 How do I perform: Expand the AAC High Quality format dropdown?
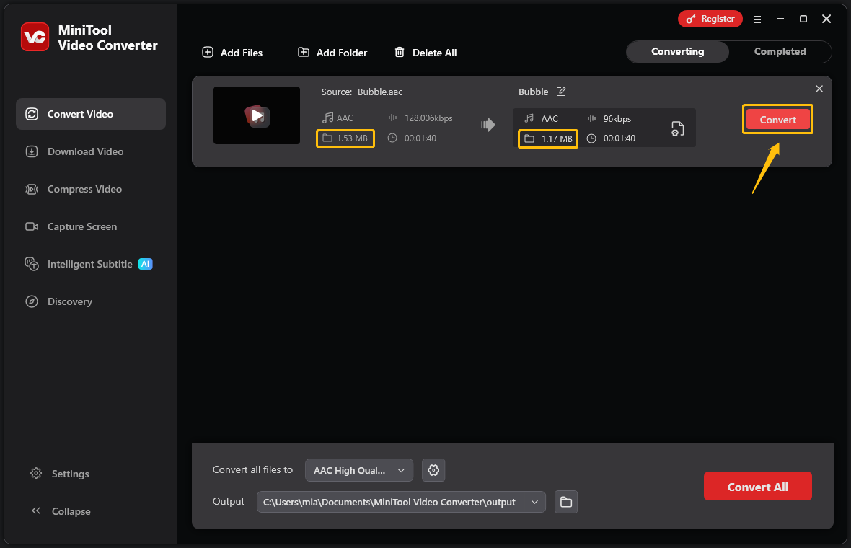point(359,470)
